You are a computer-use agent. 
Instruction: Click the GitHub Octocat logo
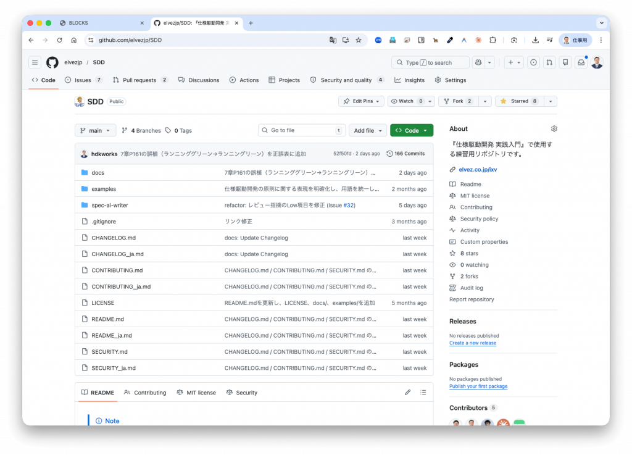[x=52, y=62]
